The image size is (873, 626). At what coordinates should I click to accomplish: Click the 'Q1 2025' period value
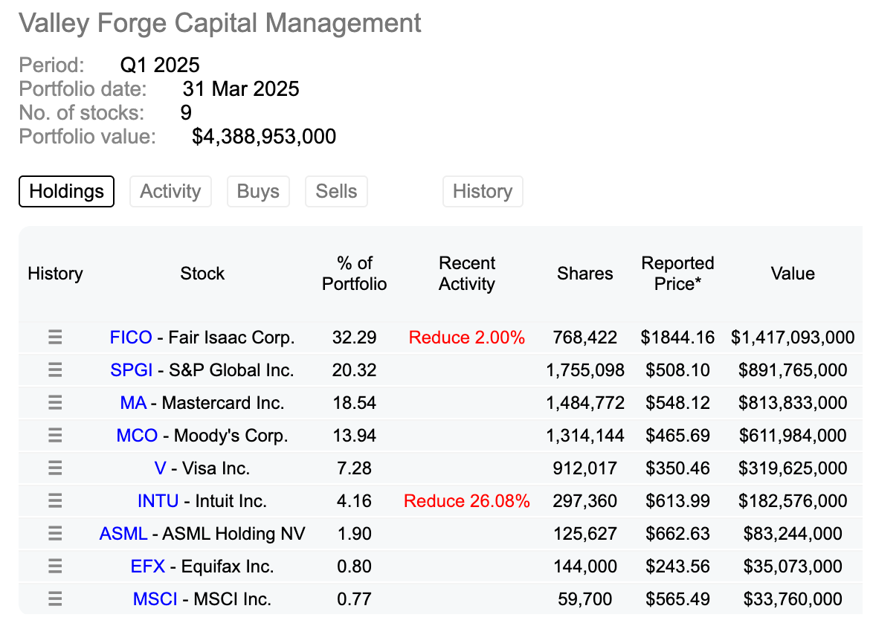point(160,65)
